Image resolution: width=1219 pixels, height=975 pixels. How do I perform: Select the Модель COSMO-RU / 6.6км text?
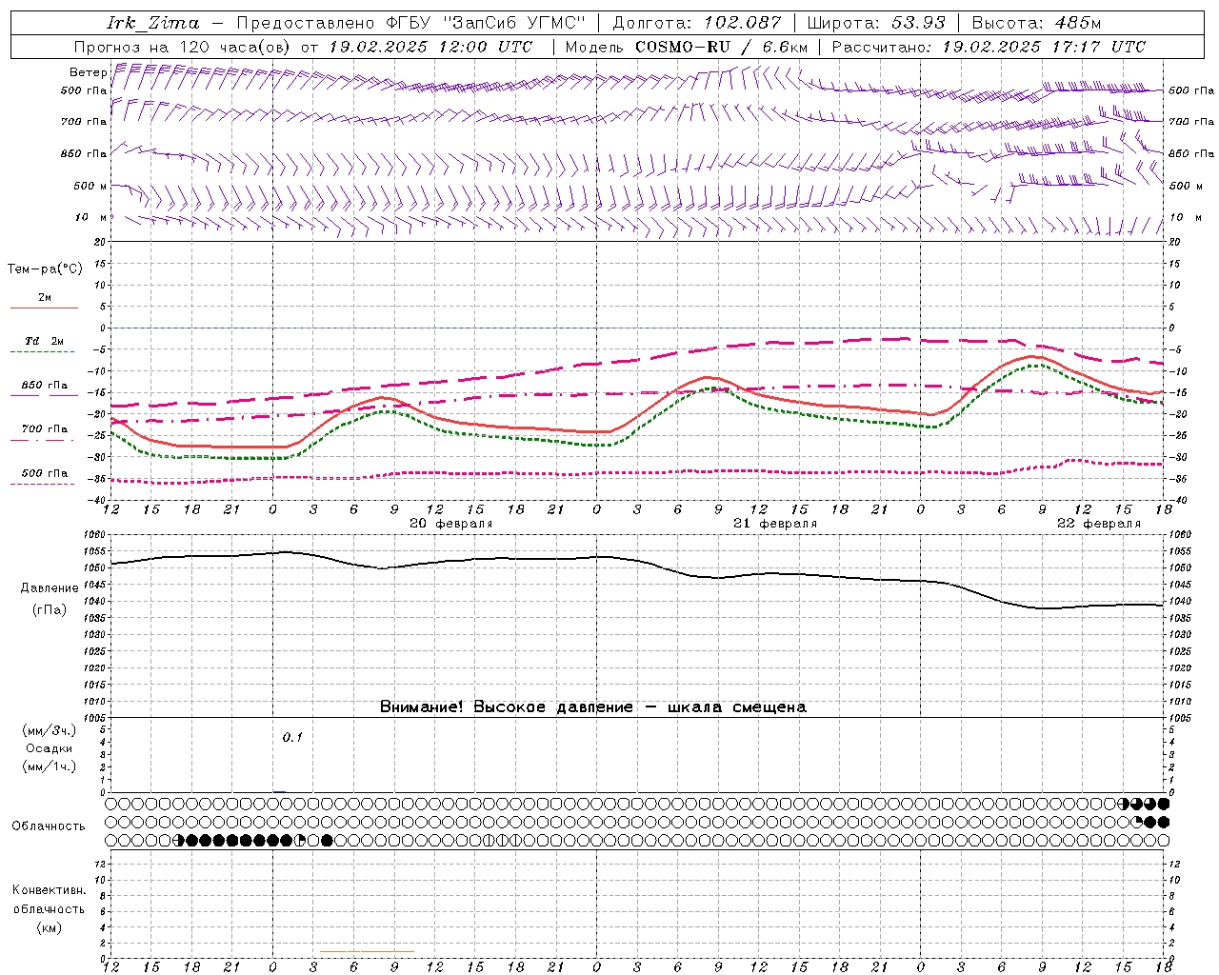point(687,47)
